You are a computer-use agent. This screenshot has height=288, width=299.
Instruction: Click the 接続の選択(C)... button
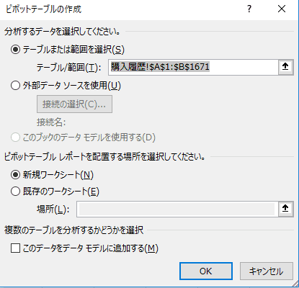click(74, 104)
